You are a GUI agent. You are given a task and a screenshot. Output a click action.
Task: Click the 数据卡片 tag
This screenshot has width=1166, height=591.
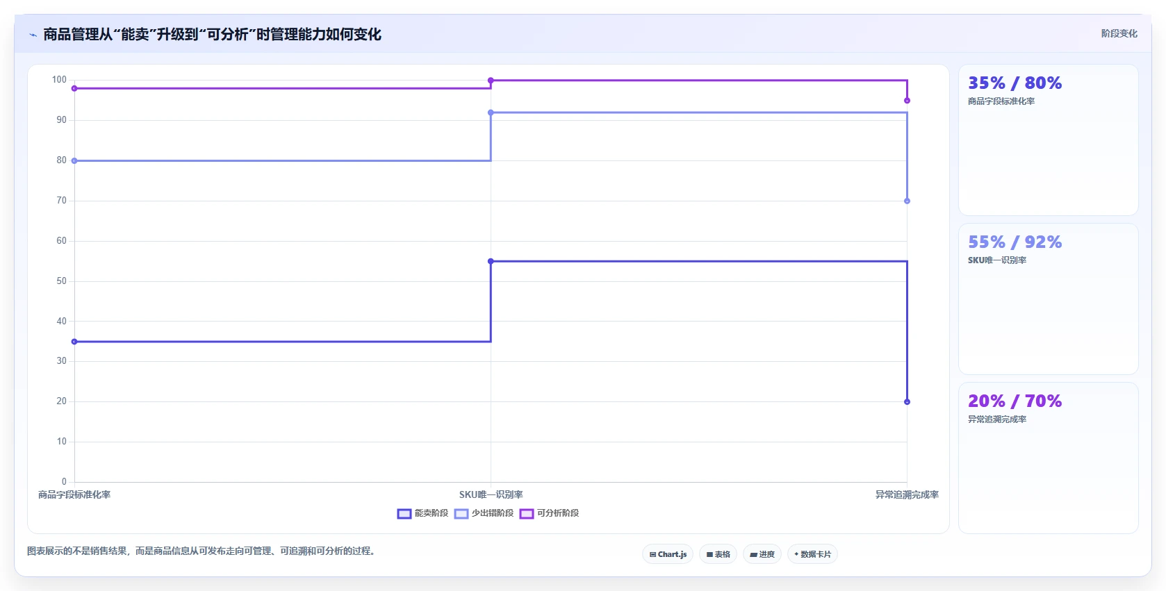point(812,554)
